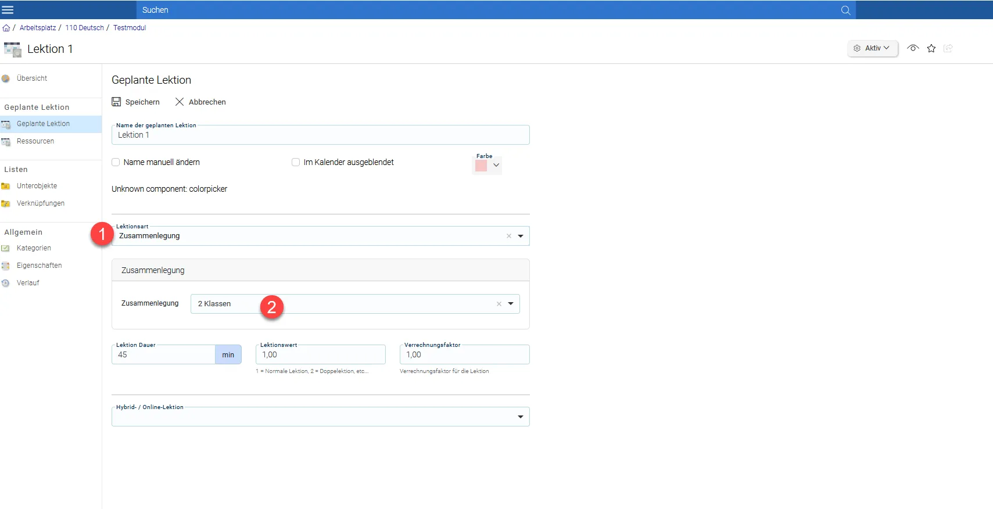
Task: Open the hamburger main menu
Action: (x=8, y=10)
